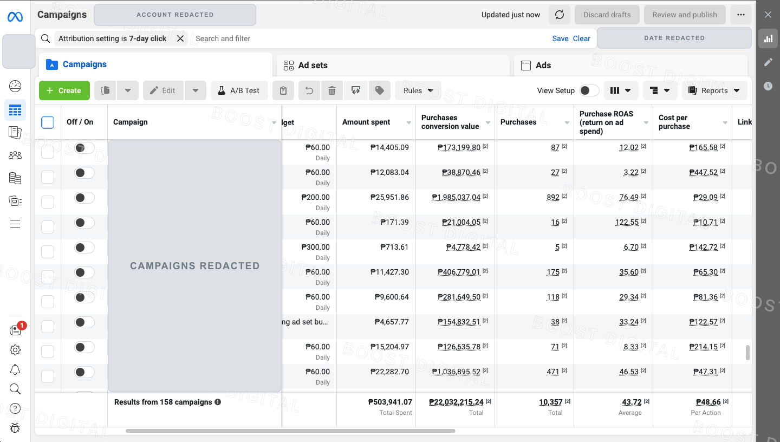Switch off campaign in the ₱11,427.30 row
This screenshot has height=442, width=780.
click(x=84, y=272)
